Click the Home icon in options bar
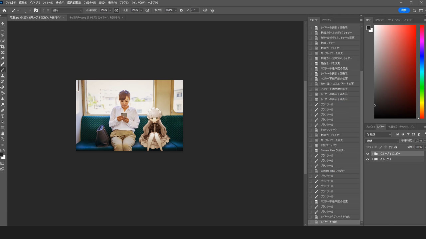 tap(4, 10)
